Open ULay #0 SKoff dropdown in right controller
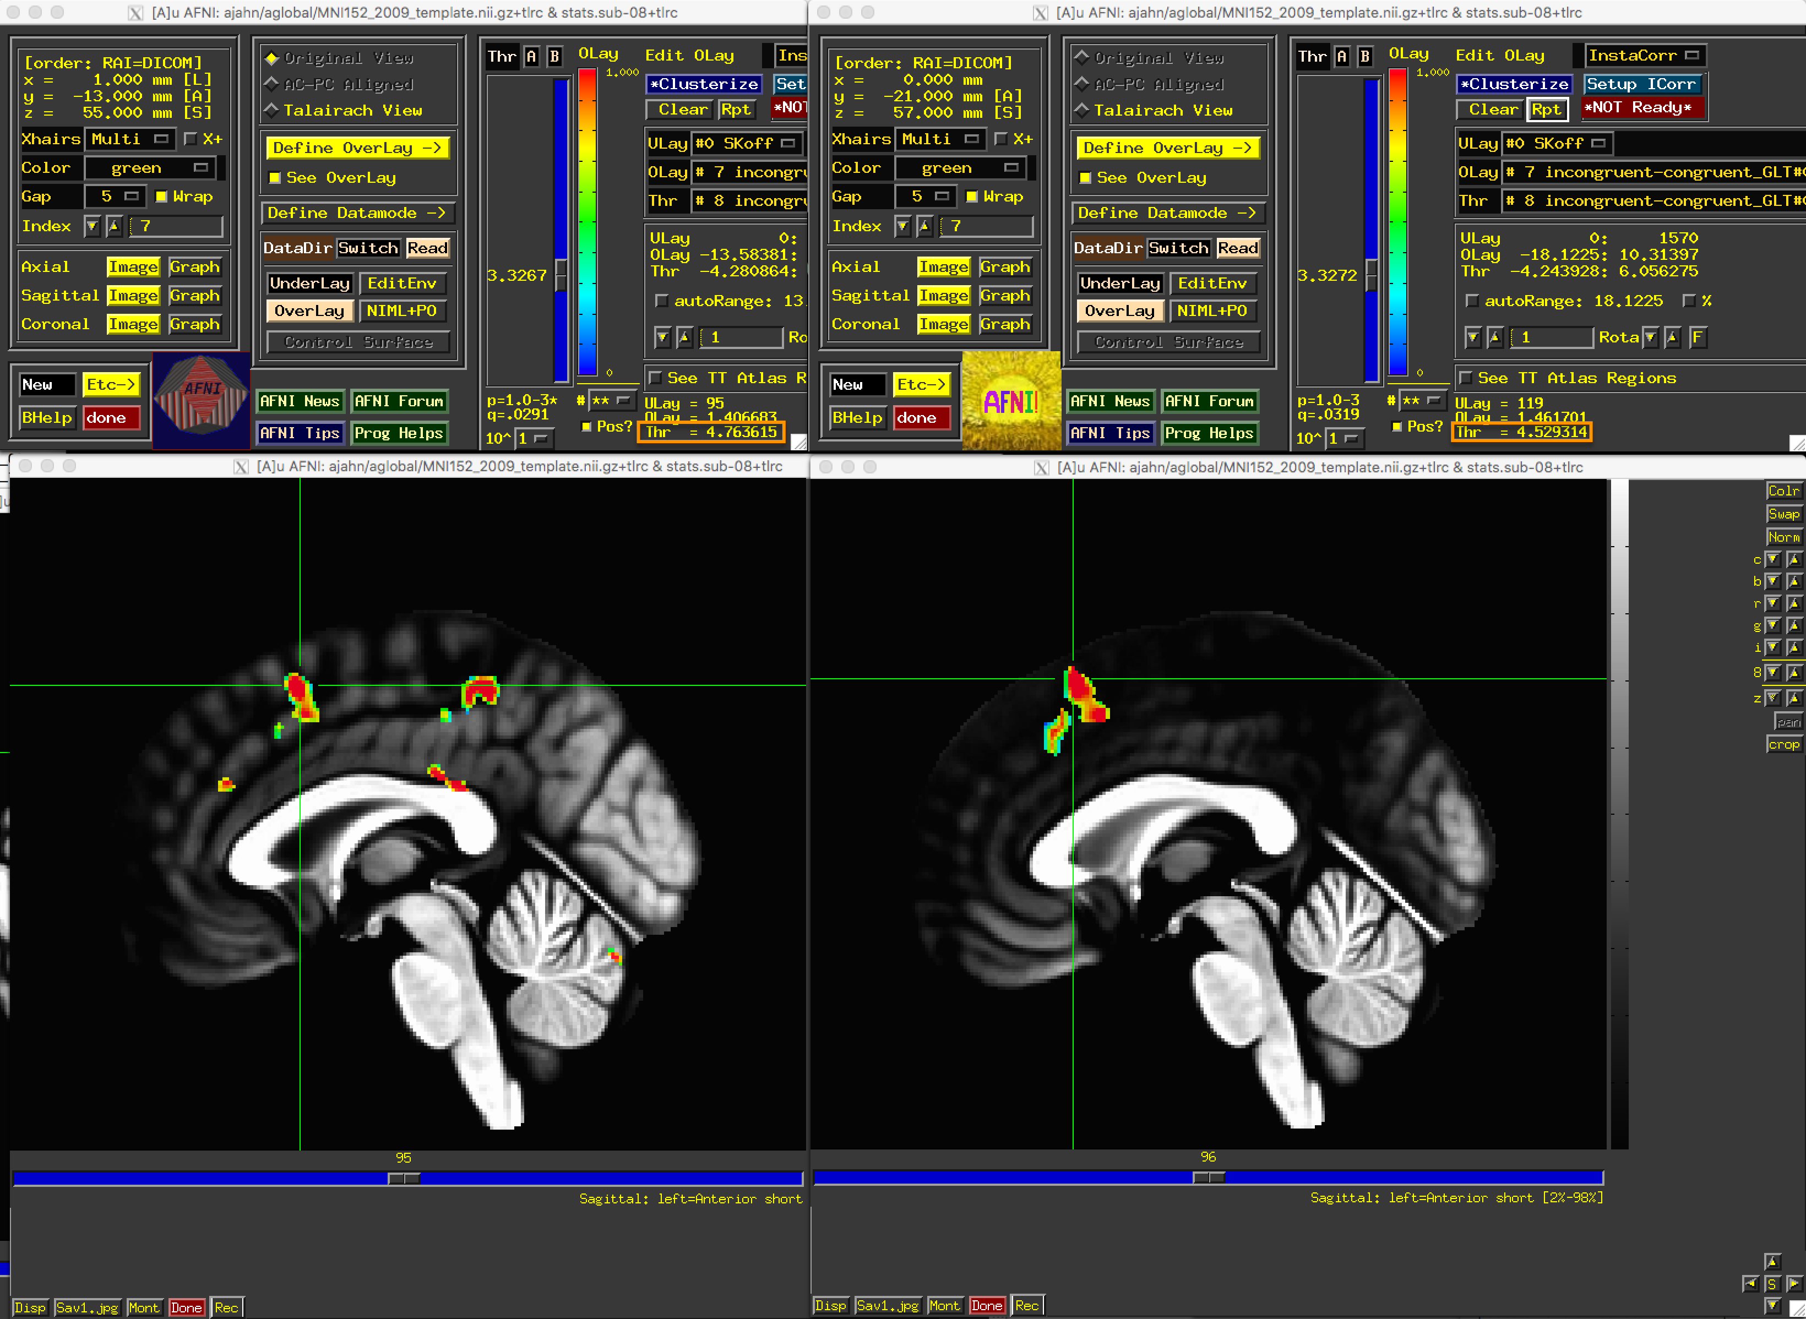Viewport: 1806px width, 1319px height. point(1557,143)
